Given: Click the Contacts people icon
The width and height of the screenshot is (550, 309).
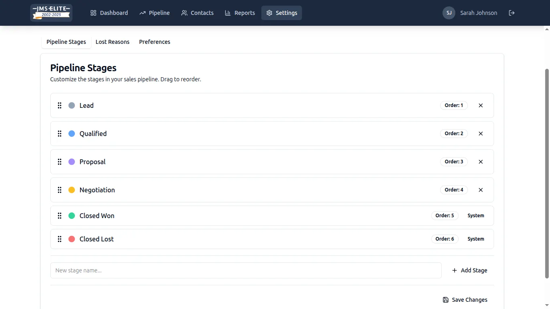Looking at the screenshot, I should [184, 13].
